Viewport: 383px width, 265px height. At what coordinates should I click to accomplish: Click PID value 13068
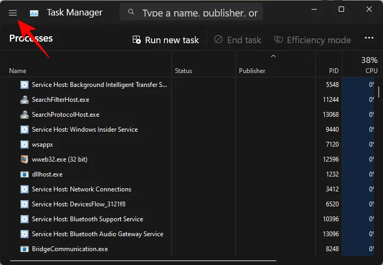click(x=331, y=115)
